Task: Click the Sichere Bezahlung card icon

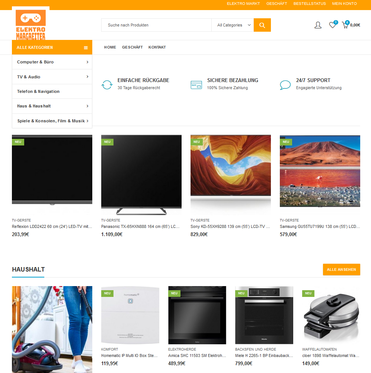Action: point(196,85)
